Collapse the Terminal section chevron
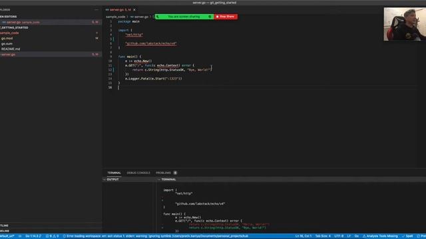The image size is (426, 239). point(159,179)
